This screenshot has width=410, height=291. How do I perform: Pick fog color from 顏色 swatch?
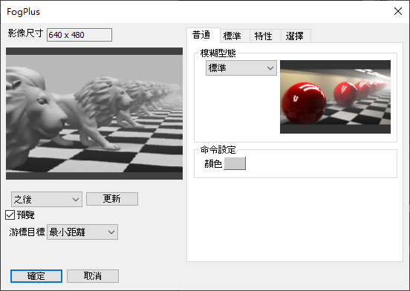pyautogui.click(x=235, y=163)
